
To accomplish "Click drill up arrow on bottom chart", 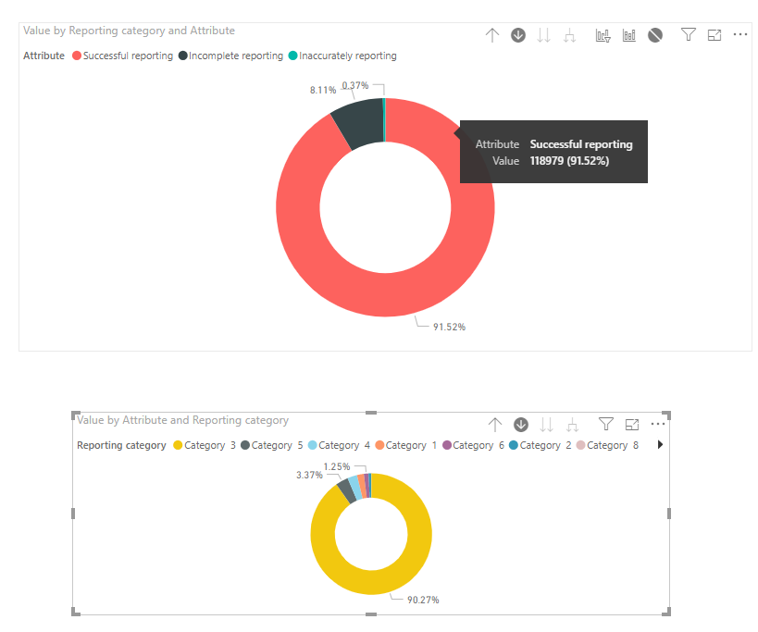I will pos(495,425).
